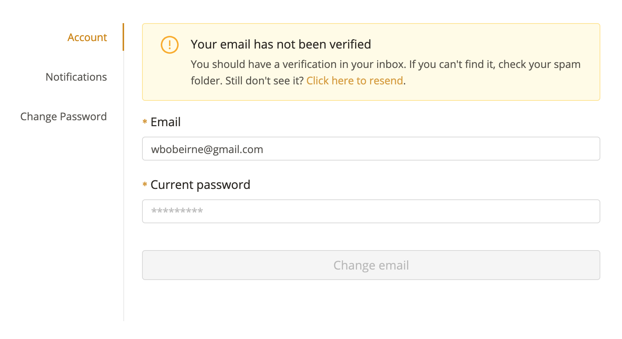The image size is (622, 339).
Task: Open the Account settings tab
Action: (87, 37)
